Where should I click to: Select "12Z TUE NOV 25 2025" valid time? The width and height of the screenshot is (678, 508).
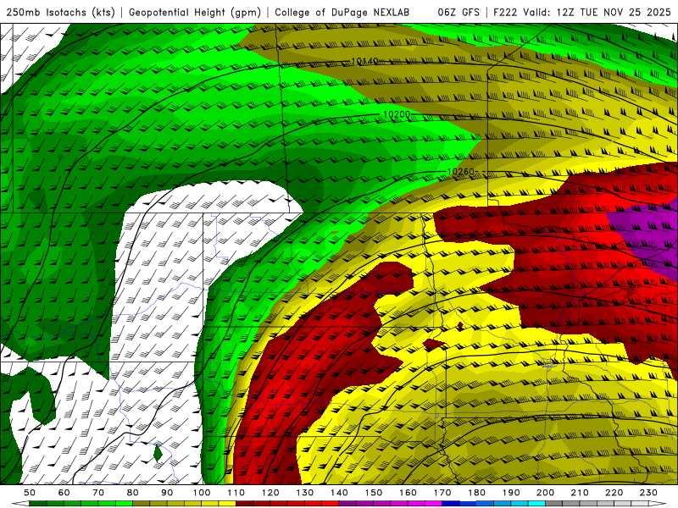tap(614, 12)
